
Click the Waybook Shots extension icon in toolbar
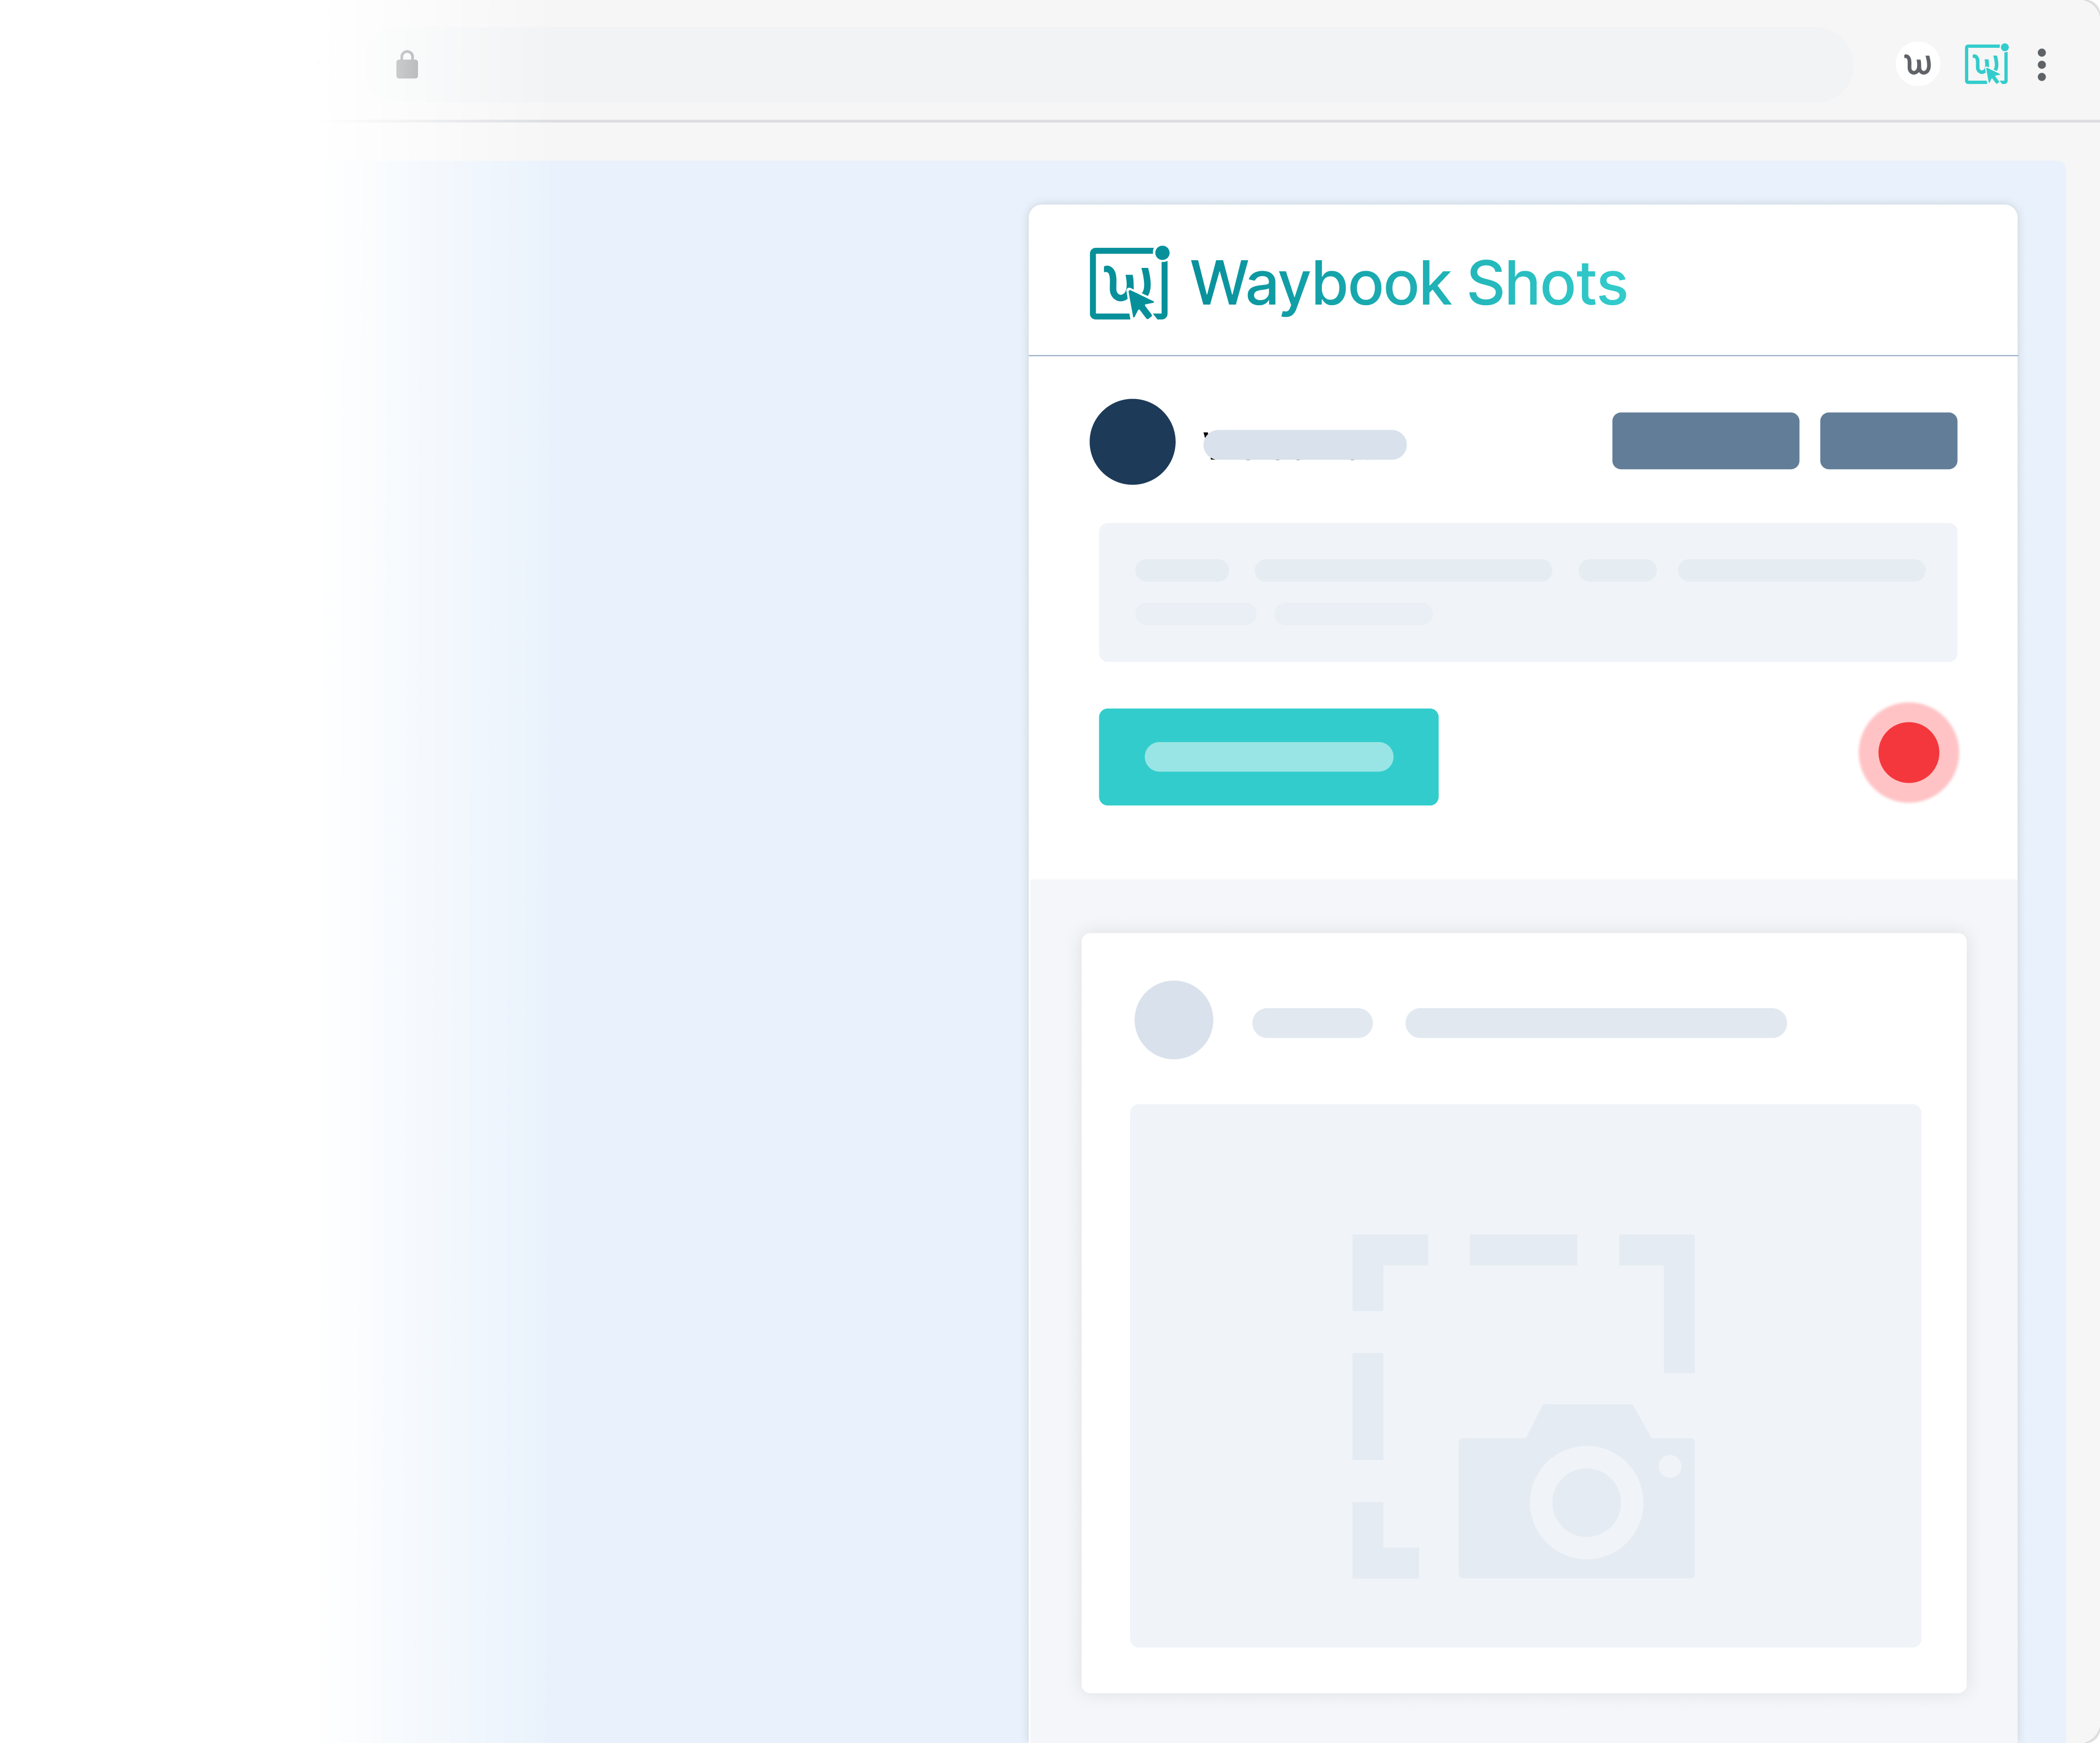click(x=1986, y=65)
